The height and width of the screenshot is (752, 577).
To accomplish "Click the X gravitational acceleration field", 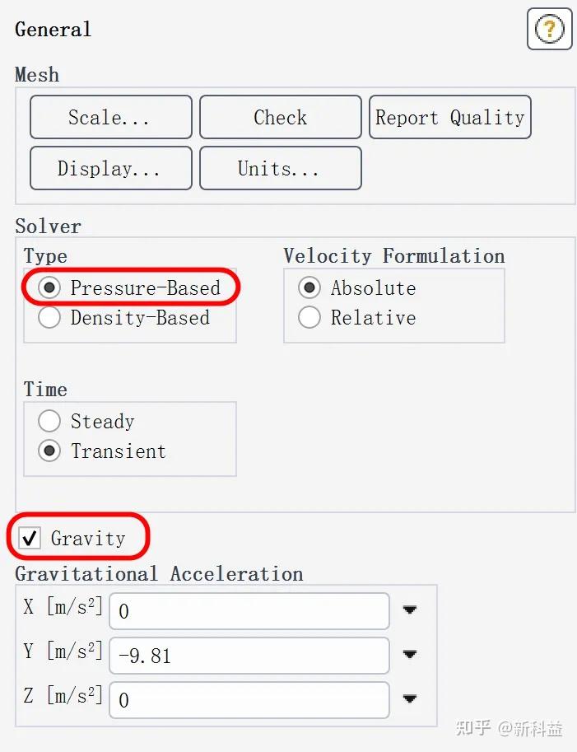I will point(249,611).
